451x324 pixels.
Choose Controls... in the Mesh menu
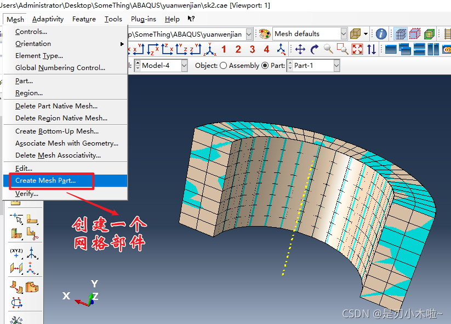(x=65, y=32)
